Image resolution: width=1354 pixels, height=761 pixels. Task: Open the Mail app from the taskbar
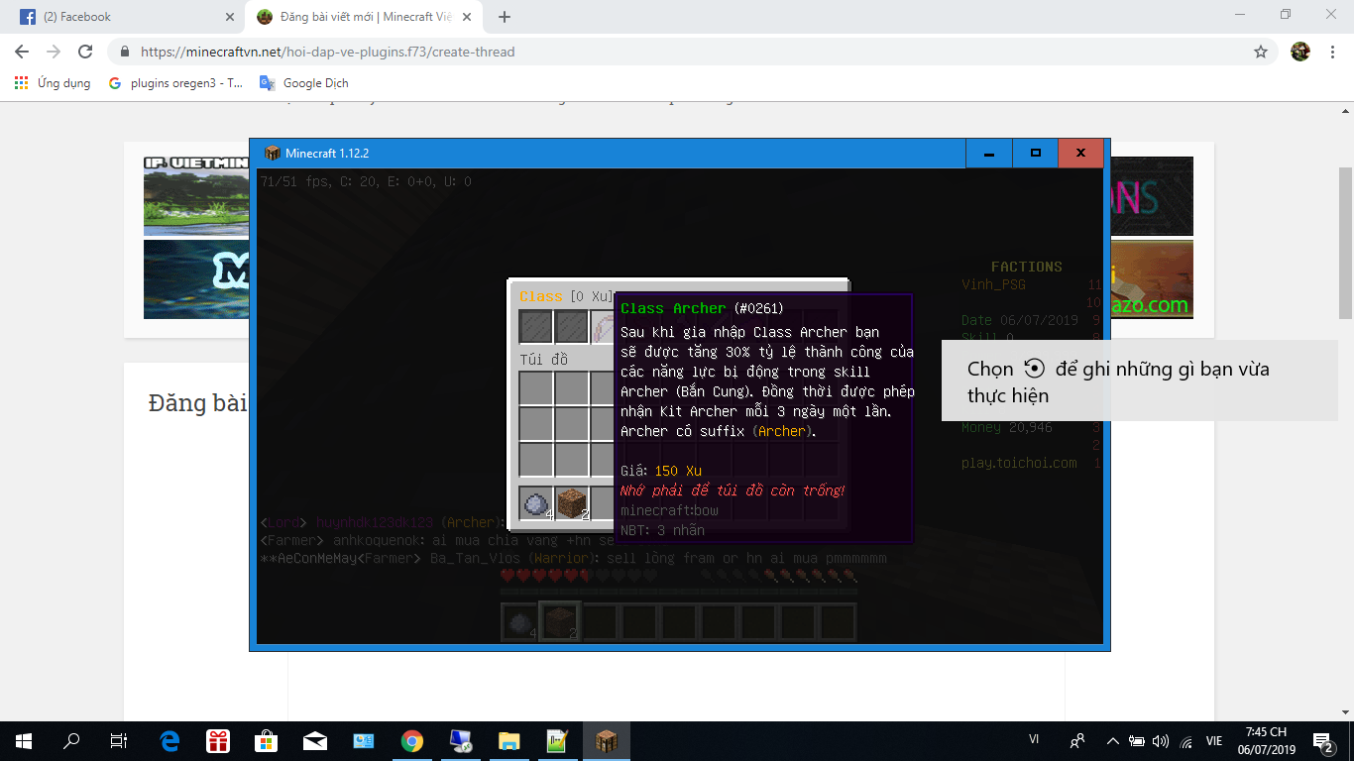coord(315,740)
